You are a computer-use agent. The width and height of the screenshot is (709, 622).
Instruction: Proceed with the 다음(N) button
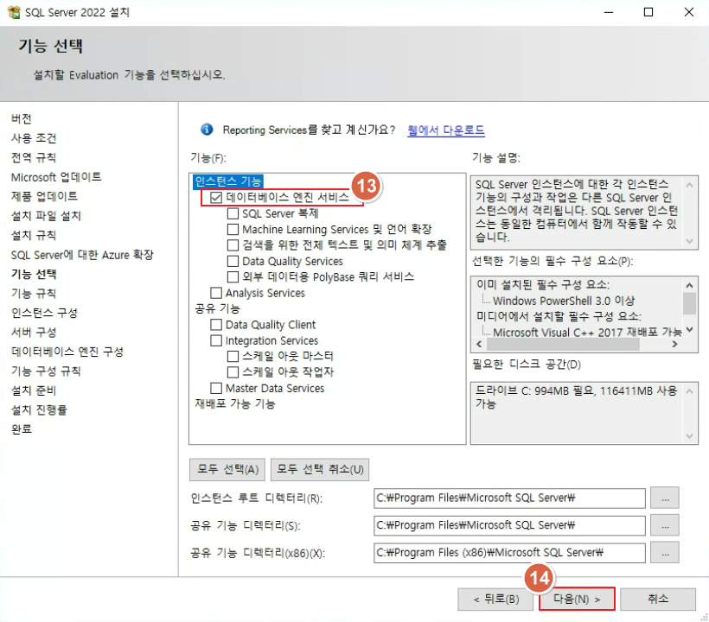click(x=577, y=599)
